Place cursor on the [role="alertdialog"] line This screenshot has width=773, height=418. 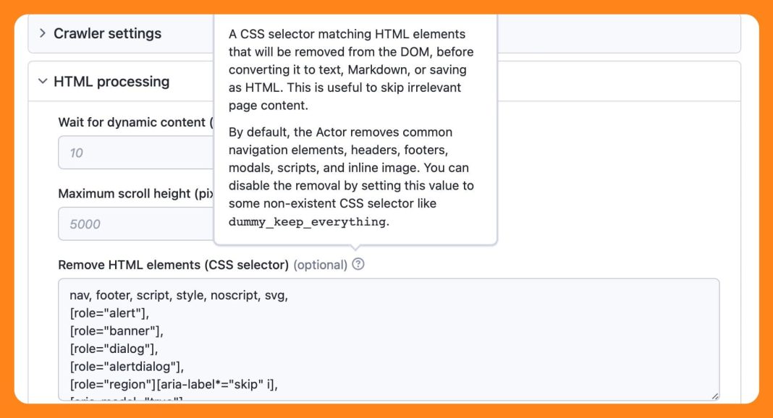pyautogui.click(x=126, y=367)
